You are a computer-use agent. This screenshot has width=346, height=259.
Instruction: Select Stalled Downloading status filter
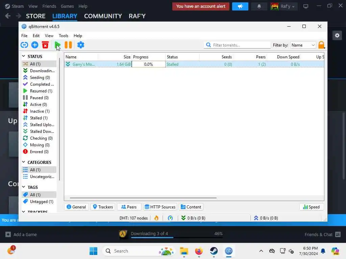click(39, 132)
